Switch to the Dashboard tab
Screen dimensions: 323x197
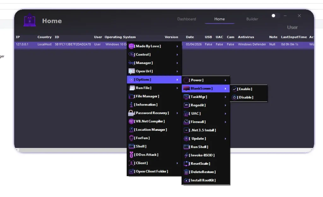(186, 19)
